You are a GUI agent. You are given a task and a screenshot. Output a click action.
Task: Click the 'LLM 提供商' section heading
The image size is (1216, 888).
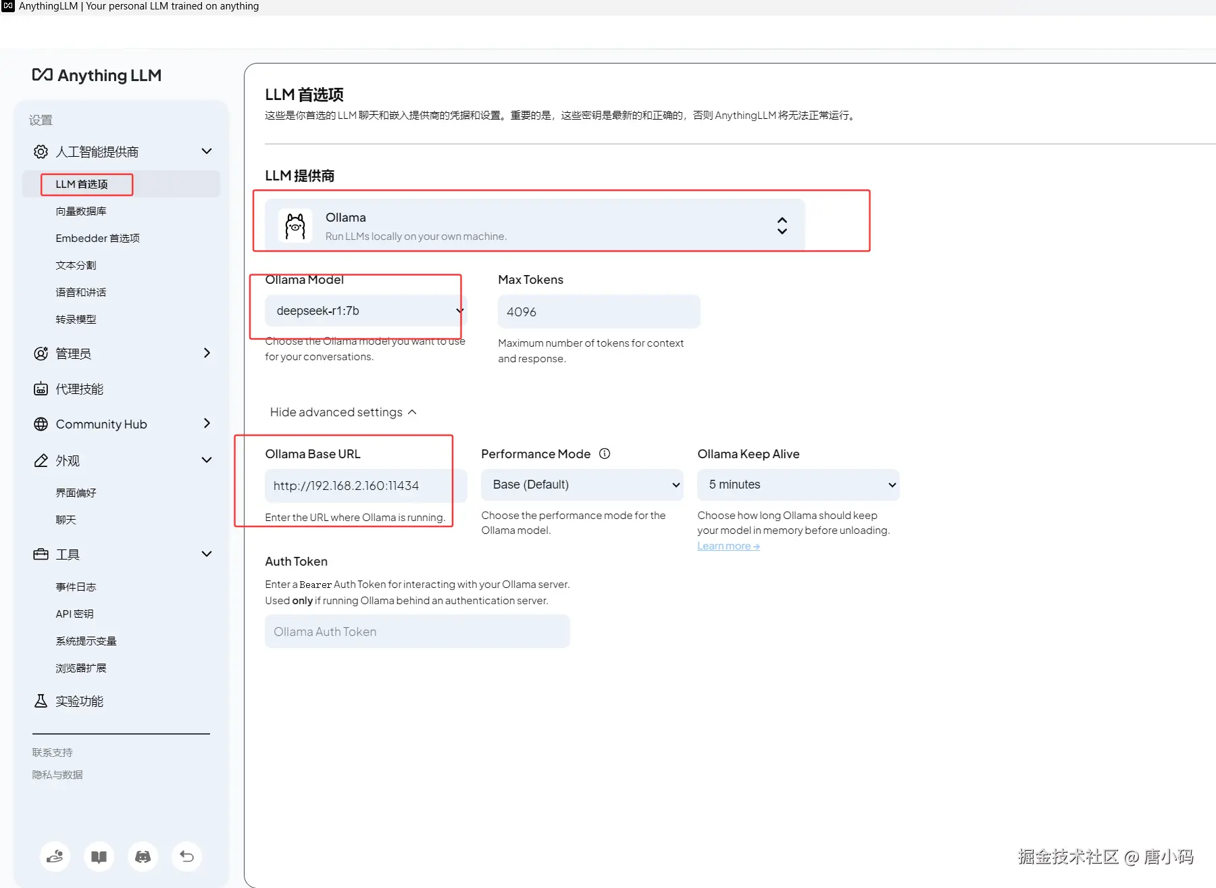(300, 176)
